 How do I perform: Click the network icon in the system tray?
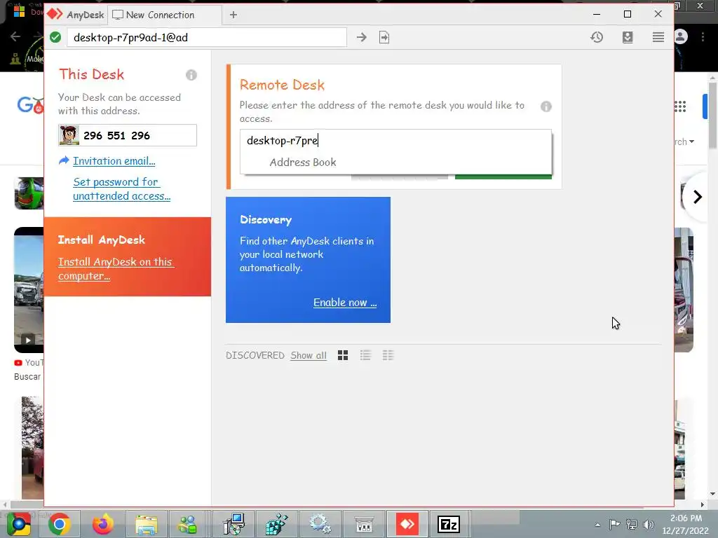(632, 524)
